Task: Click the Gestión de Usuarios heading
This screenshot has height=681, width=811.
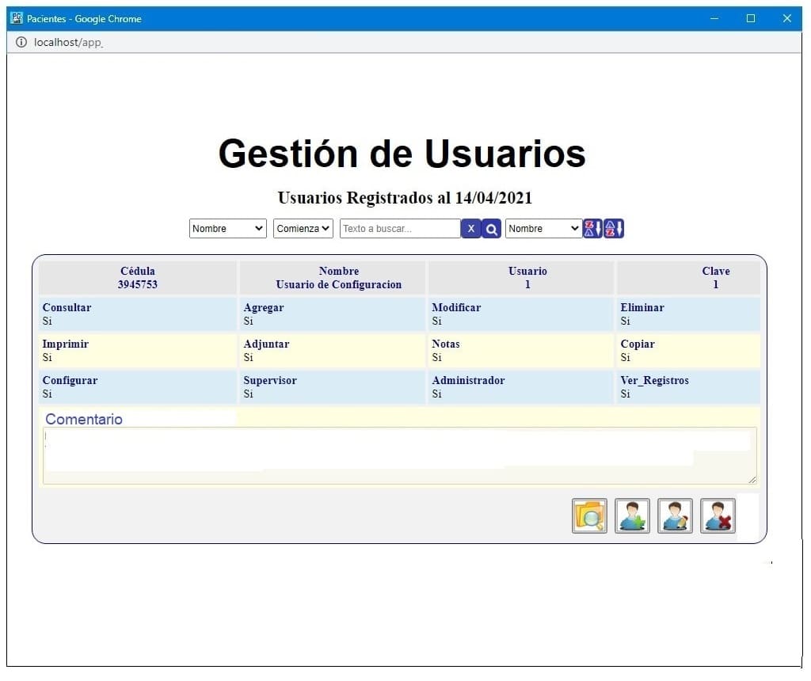Action: pos(402,154)
